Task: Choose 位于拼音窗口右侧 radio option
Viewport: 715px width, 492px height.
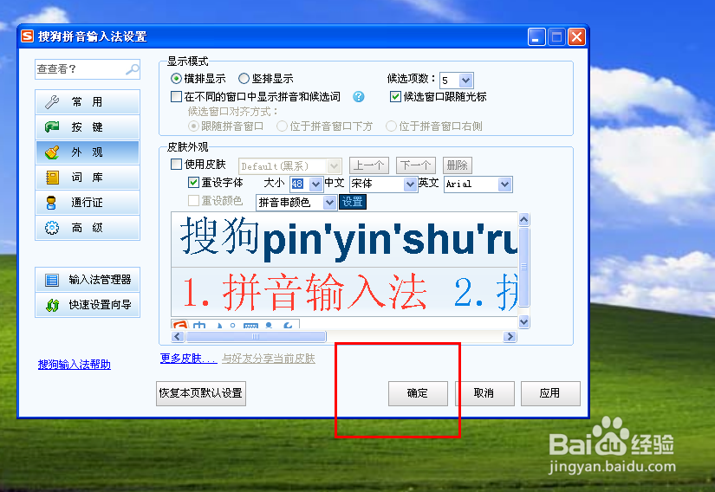Action: tap(391, 126)
